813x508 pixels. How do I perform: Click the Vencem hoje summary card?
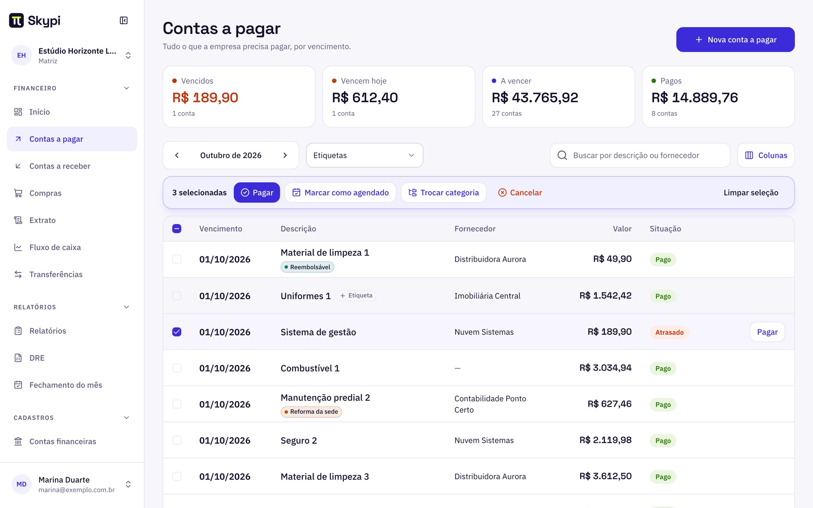(399, 97)
